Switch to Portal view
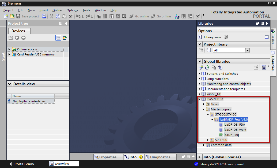Viewport: 277px width, 168px height. tap(22, 164)
